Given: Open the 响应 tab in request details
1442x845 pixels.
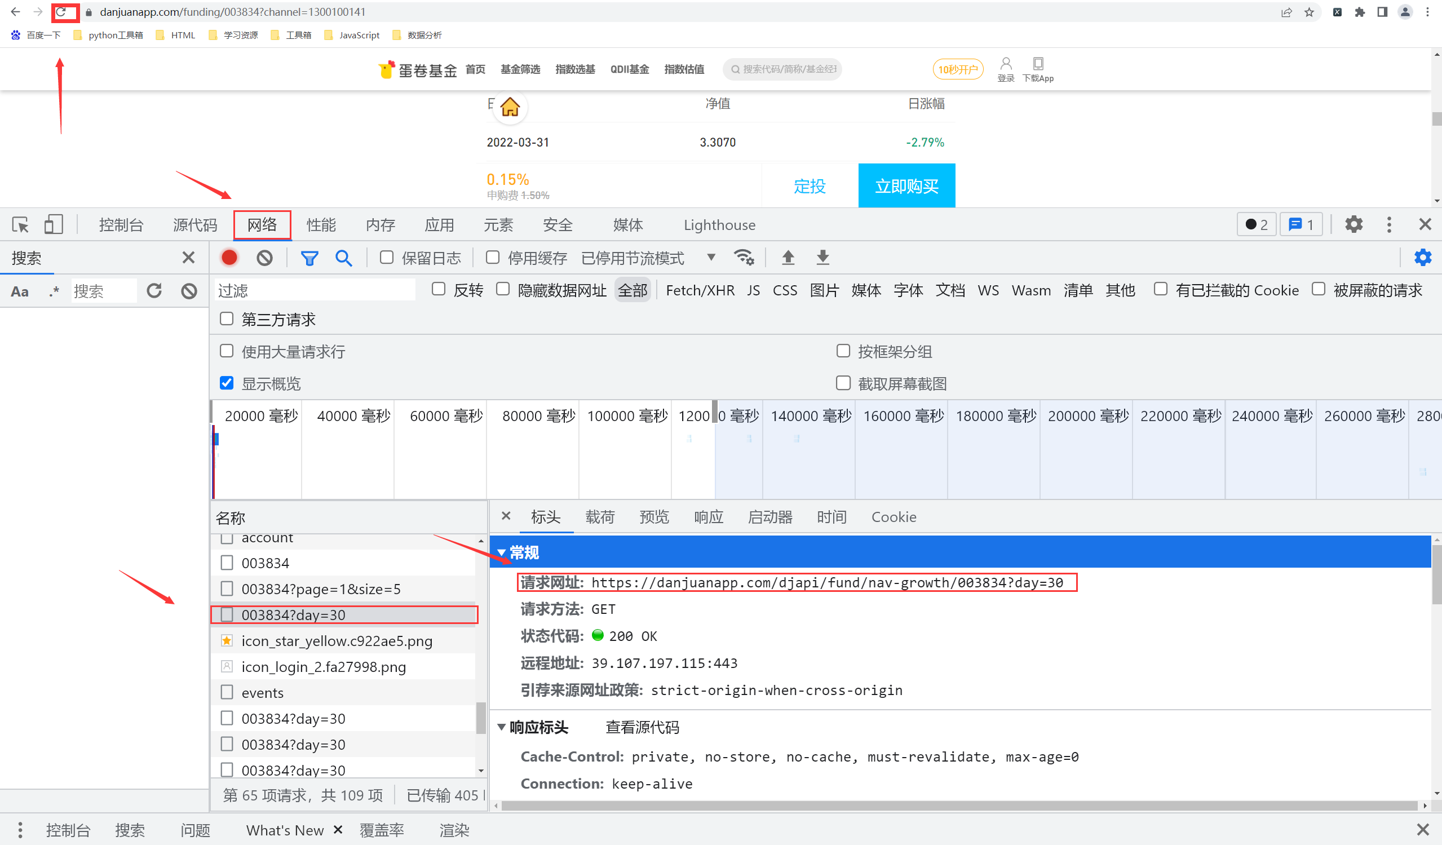Looking at the screenshot, I should [x=708, y=517].
